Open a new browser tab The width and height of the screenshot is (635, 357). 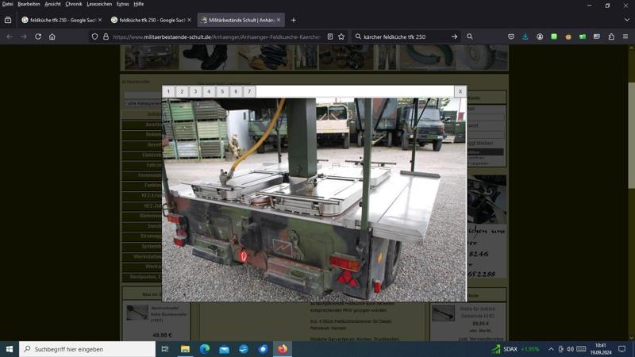(293, 21)
